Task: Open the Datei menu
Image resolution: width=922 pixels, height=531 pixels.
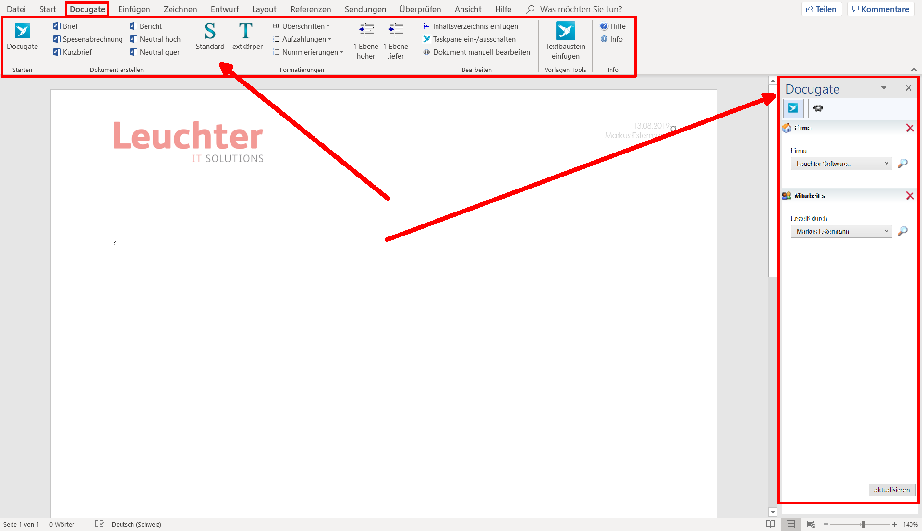Action: tap(16, 9)
